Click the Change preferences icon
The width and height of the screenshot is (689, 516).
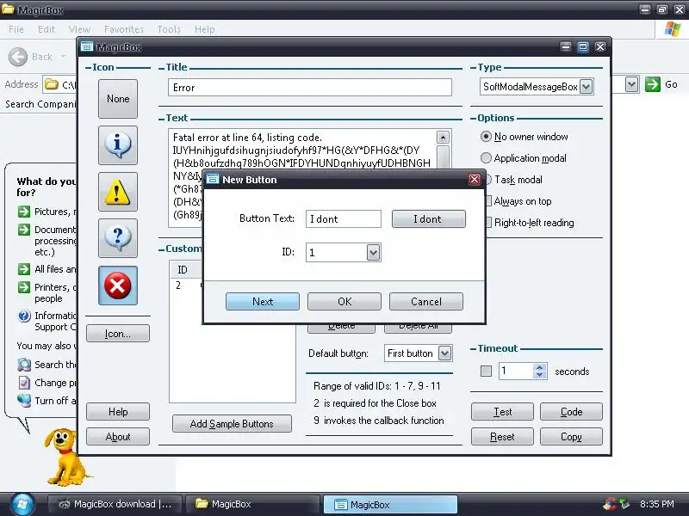24,383
